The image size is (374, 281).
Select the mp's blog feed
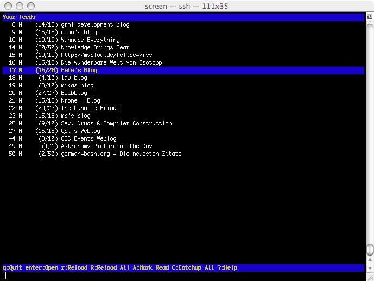(x=183, y=116)
